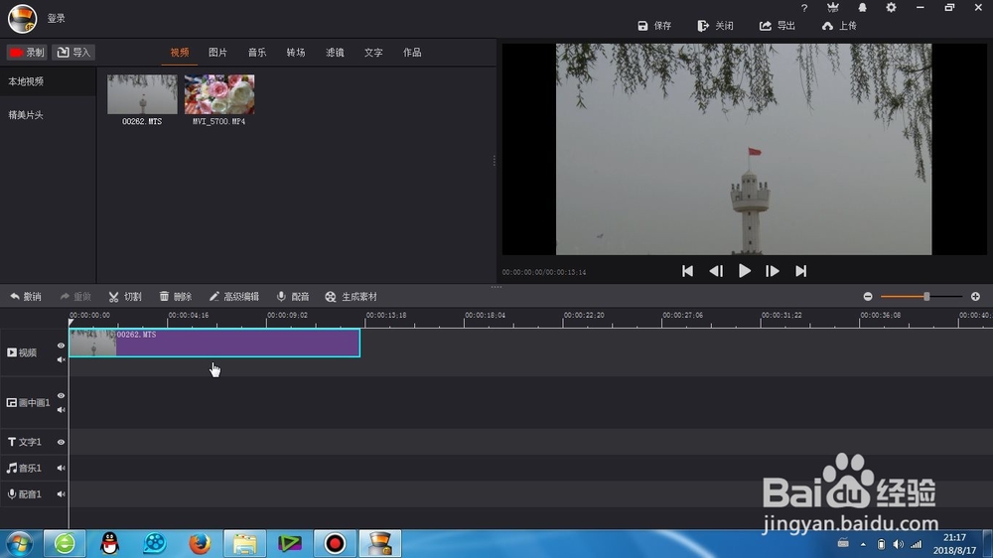Open the help question mark icon
Image resolution: width=993 pixels, height=558 pixels.
pyautogui.click(x=804, y=8)
